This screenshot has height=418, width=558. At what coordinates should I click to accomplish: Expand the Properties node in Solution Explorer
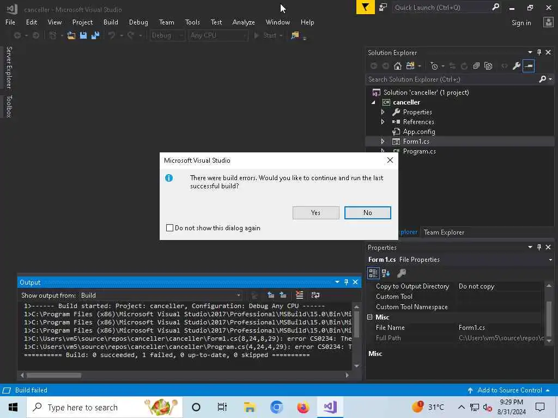click(x=383, y=112)
